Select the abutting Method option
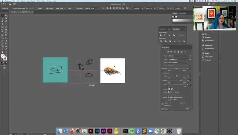This screenshot has height=135, width=238. (x=169, y=89)
